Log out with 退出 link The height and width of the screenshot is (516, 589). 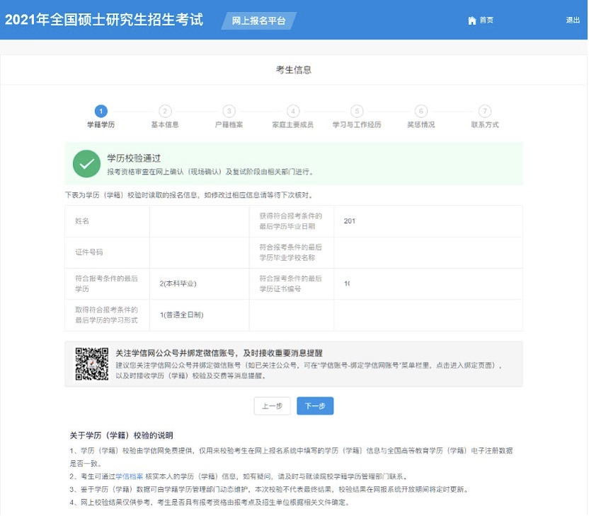coord(573,20)
